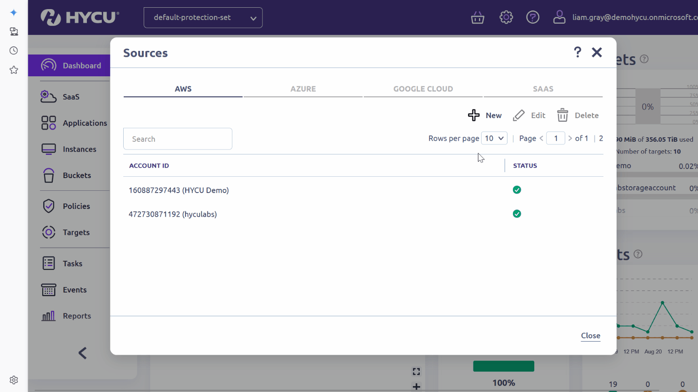This screenshot has height=392, width=698.
Task: Open Dashboard in the sidebar
Action: 69,65
